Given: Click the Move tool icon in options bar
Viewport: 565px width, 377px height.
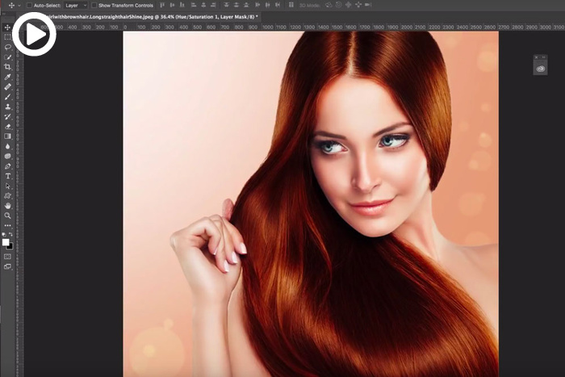Looking at the screenshot, I should [11, 6].
